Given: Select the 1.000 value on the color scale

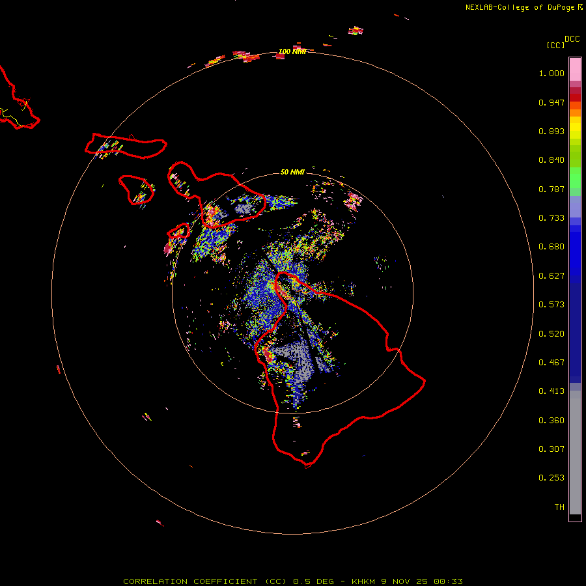Looking at the screenshot, I should point(551,73).
